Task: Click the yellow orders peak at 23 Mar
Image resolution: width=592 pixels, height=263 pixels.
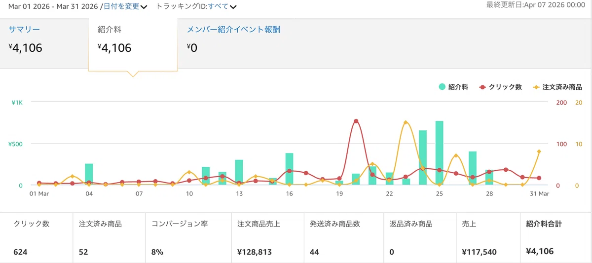Action: click(406, 122)
